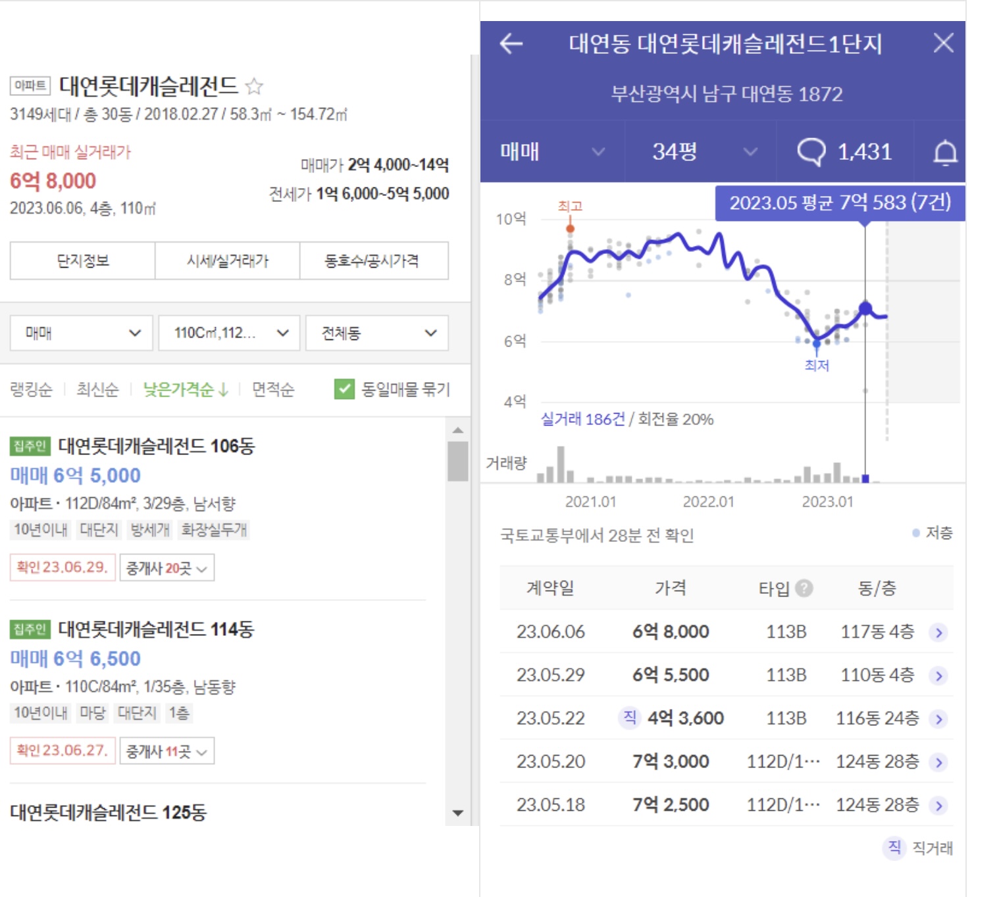Sort listings by 낮은가격순
The width and height of the screenshot is (999, 897).
(186, 389)
